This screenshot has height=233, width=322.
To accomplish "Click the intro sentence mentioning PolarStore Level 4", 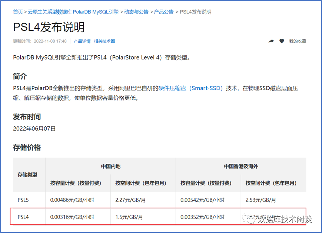I will click(102, 58).
